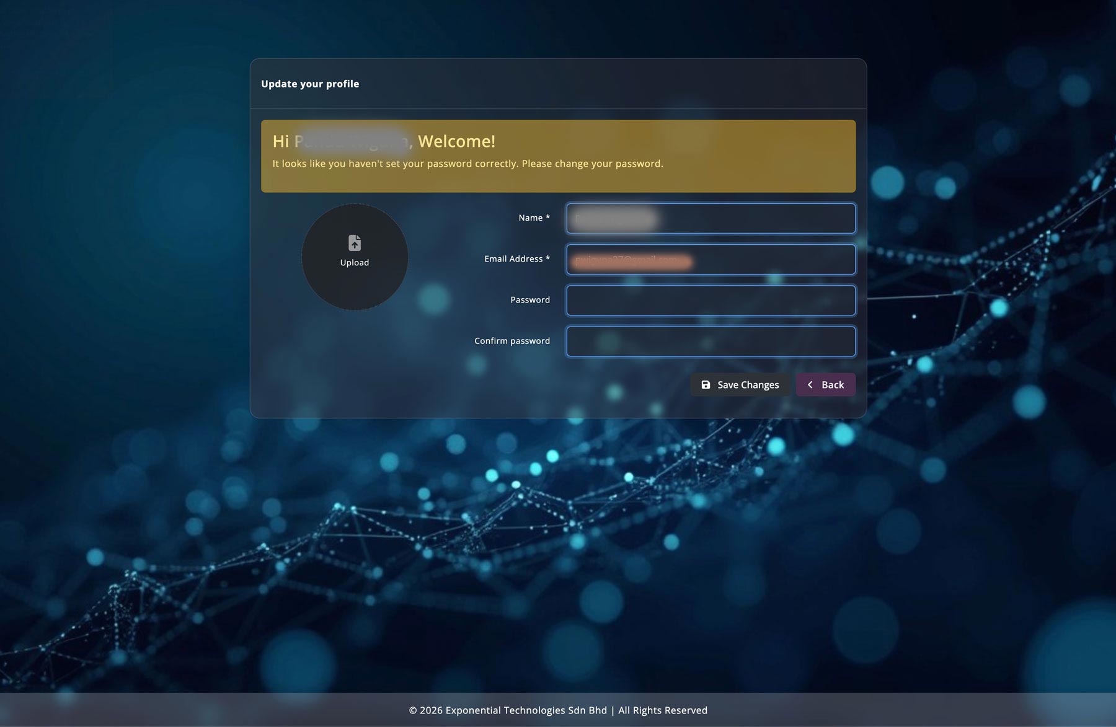This screenshot has width=1116, height=727.
Task: Click the Confirm password label
Action: coord(511,341)
